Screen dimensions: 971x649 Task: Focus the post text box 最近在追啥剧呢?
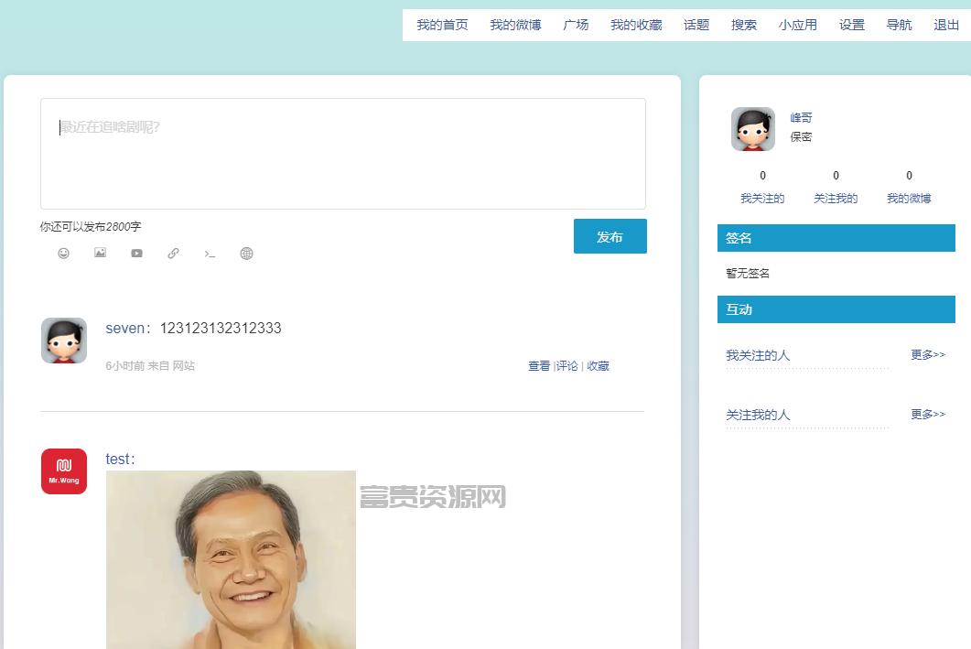(343, 154)
